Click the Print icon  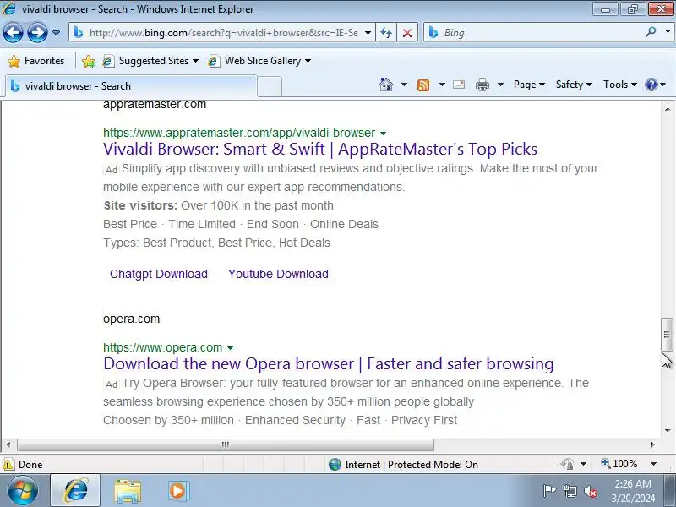(482, 85)
